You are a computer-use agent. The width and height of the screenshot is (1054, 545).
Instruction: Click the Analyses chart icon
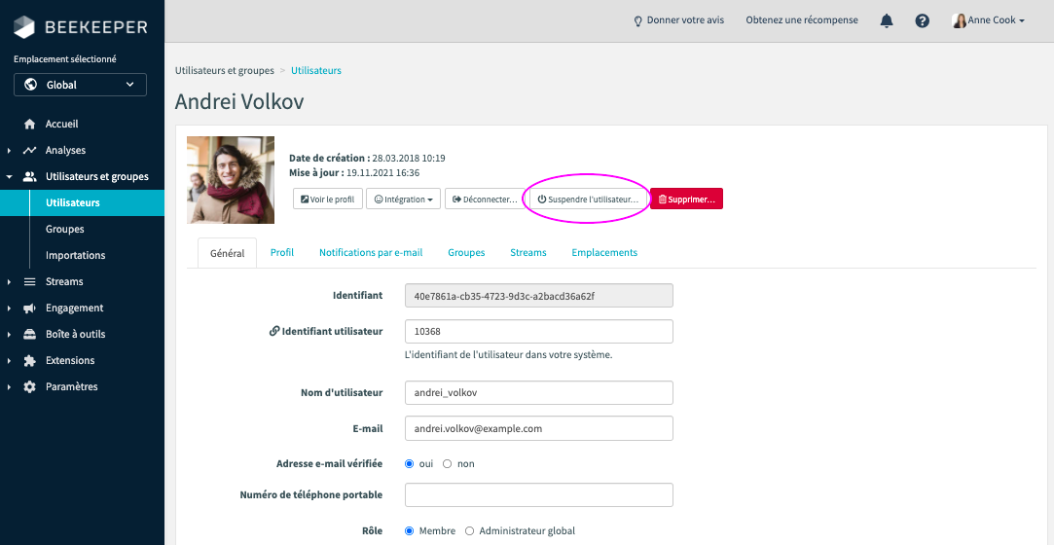(29, 151)
